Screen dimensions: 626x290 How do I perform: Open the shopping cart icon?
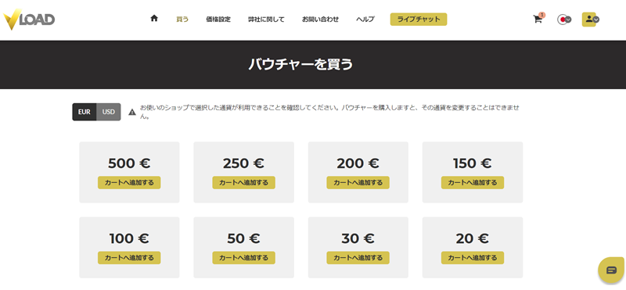point(538,19)
